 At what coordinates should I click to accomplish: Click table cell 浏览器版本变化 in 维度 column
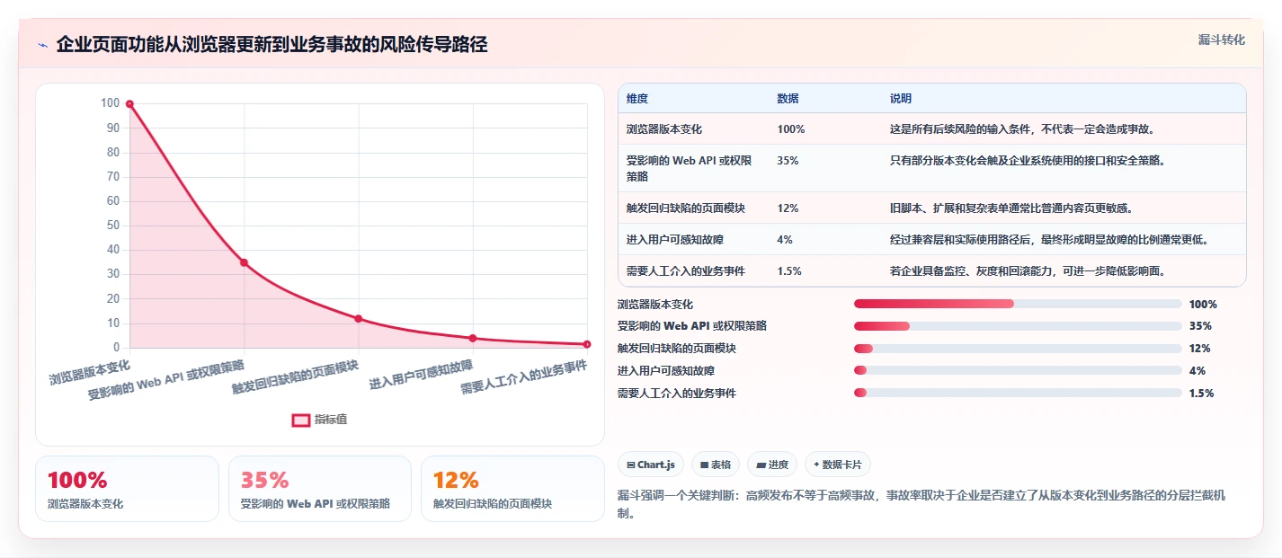(x=664, y=129)
